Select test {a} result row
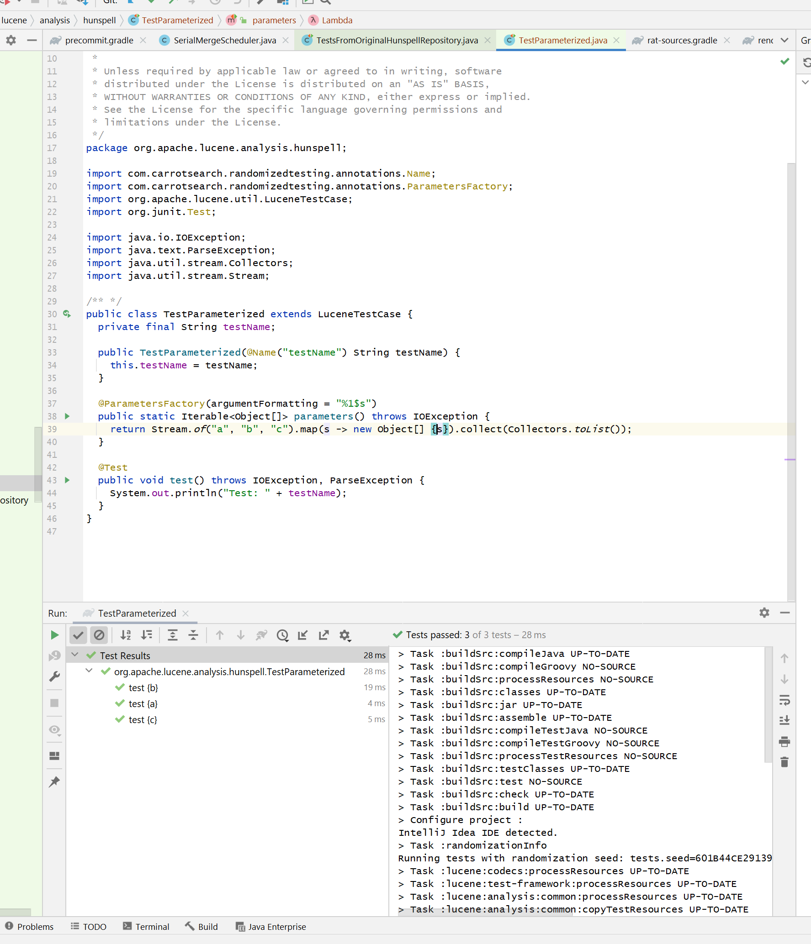 point(227,703)
